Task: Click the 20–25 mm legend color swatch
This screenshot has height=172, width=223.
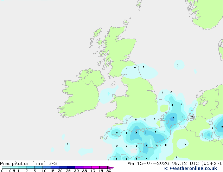Action: tap(63, 167)
